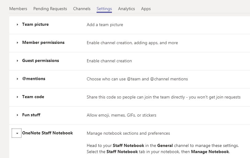The height and width of the screenshot is (158, 250).
Task: Select the Settings tab
Action: coord(104,9)
